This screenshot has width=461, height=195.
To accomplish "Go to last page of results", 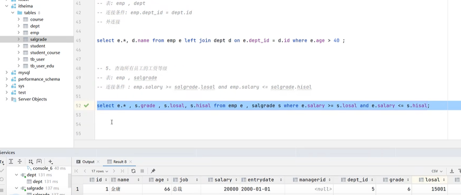I will pyautogui.click(x=122, y=171).
